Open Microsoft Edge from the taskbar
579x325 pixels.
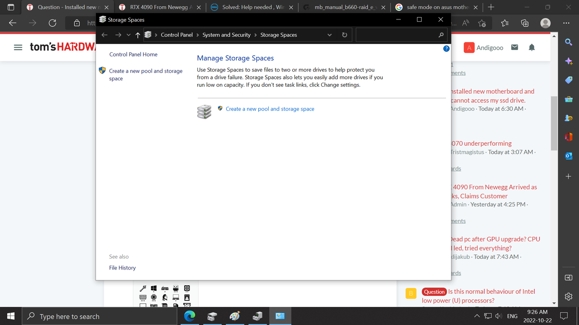[190, 316]
